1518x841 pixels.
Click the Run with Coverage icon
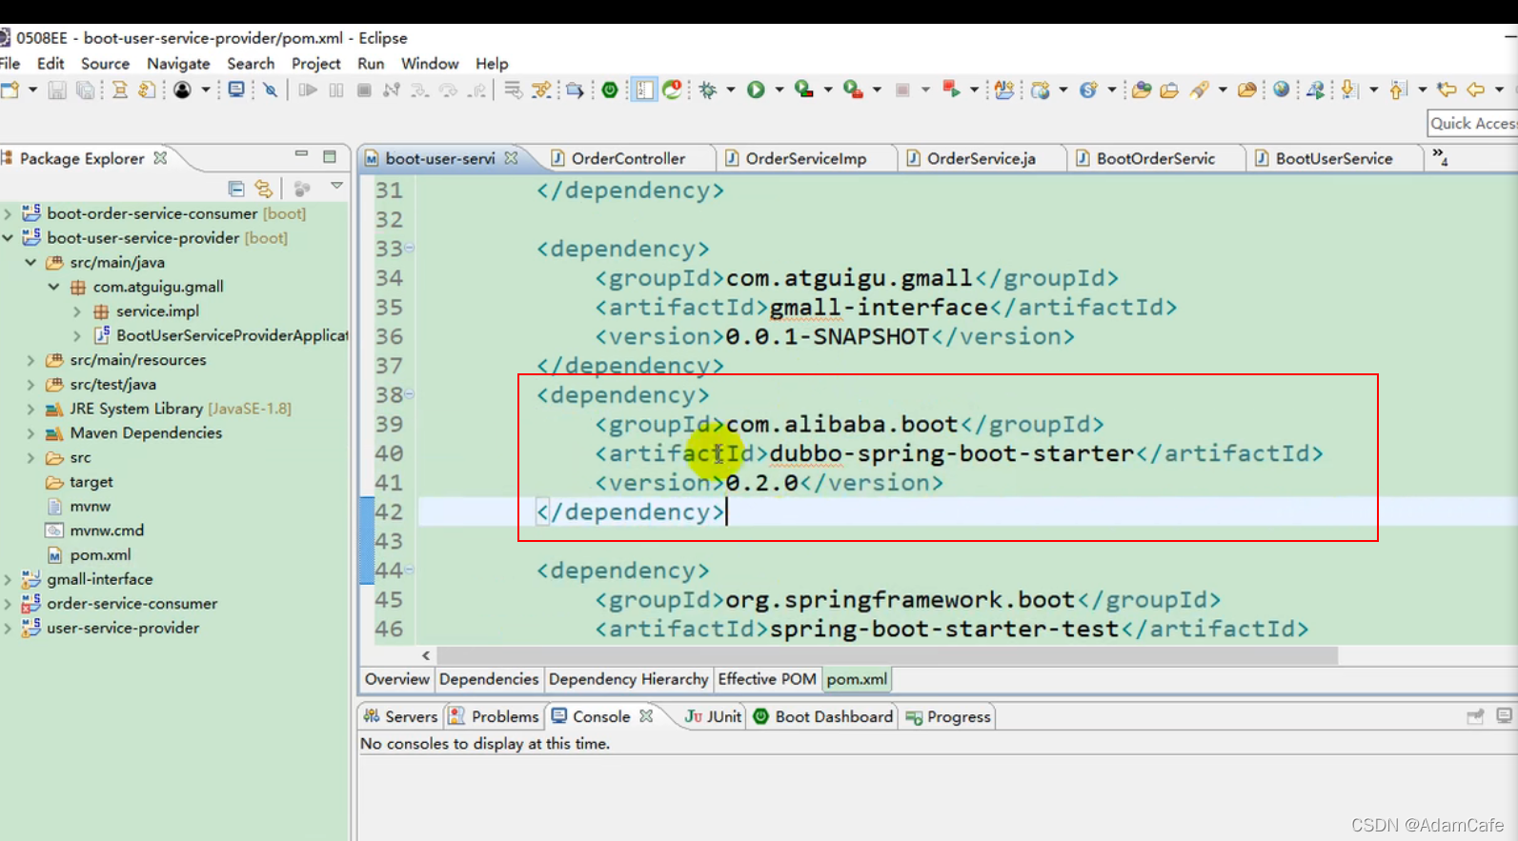coord(804,90)
